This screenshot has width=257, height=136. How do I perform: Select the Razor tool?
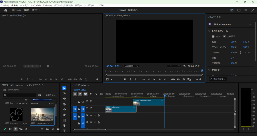[x=64, y=104]
